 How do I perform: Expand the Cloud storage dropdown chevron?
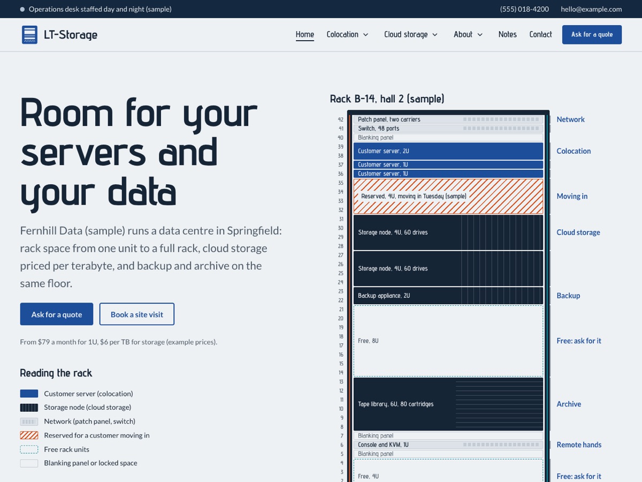[x=435, y=35]
